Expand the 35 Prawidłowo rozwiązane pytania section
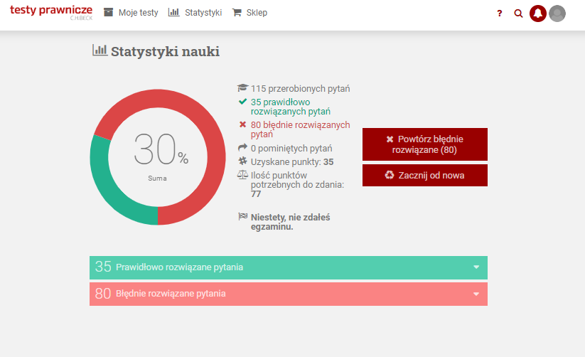 coord(289,267)
